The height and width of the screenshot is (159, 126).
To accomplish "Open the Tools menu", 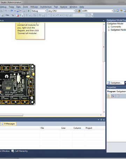I will tap(25, 7).
